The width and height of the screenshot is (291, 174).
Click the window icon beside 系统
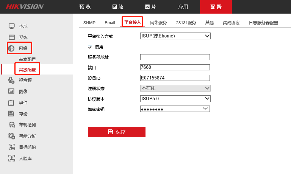(11, 37)
